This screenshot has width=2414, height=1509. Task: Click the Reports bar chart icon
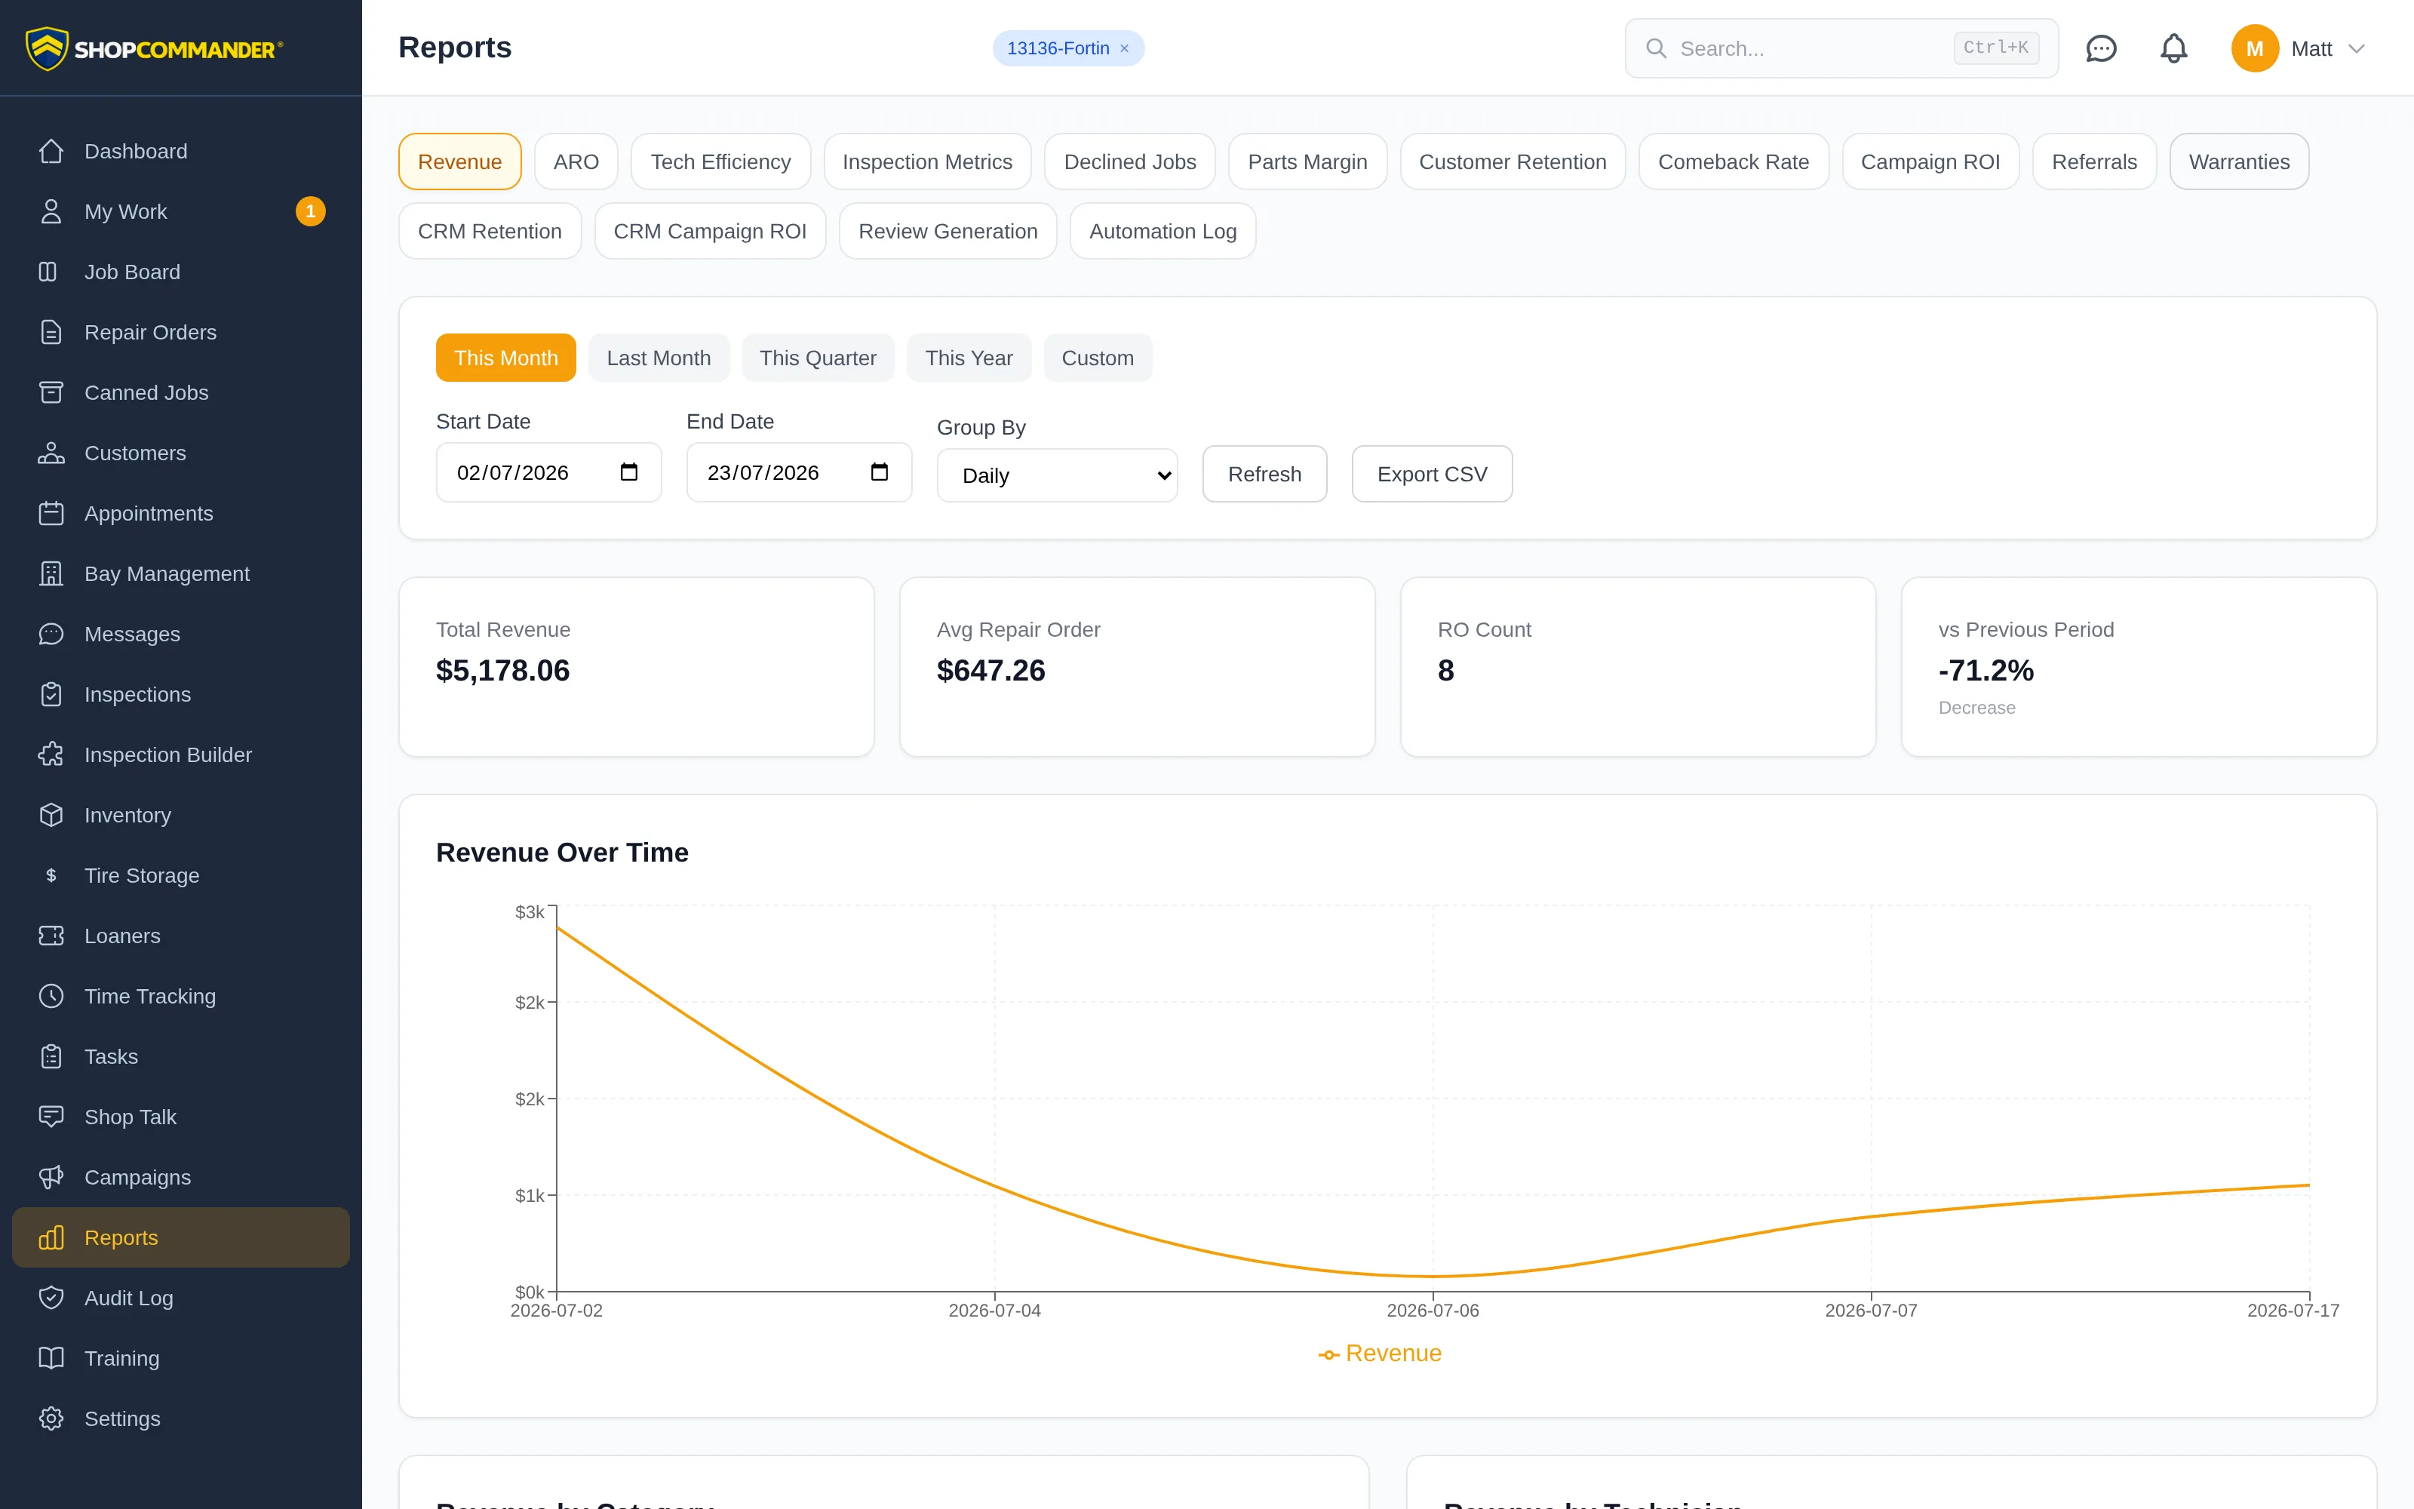(x=51, y=1237)
